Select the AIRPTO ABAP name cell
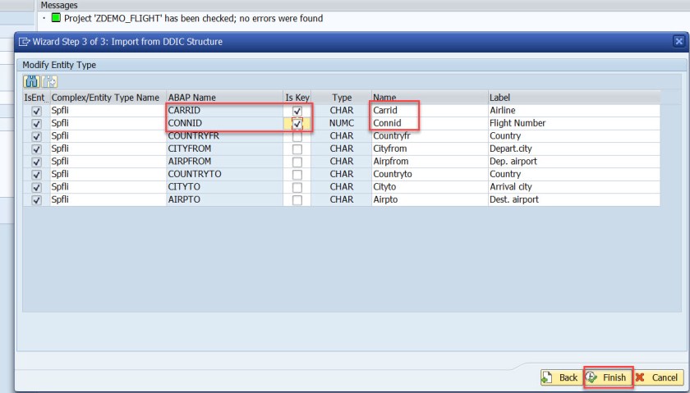The height and width of the screenshot is (393, 690). pos(224,199)
